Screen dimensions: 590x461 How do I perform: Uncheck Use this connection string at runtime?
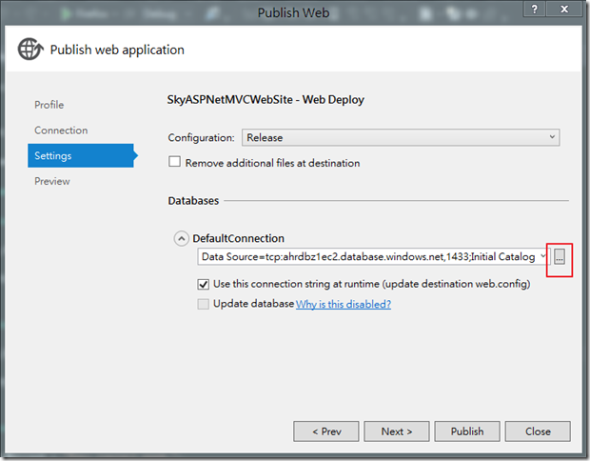click(204, 284)
